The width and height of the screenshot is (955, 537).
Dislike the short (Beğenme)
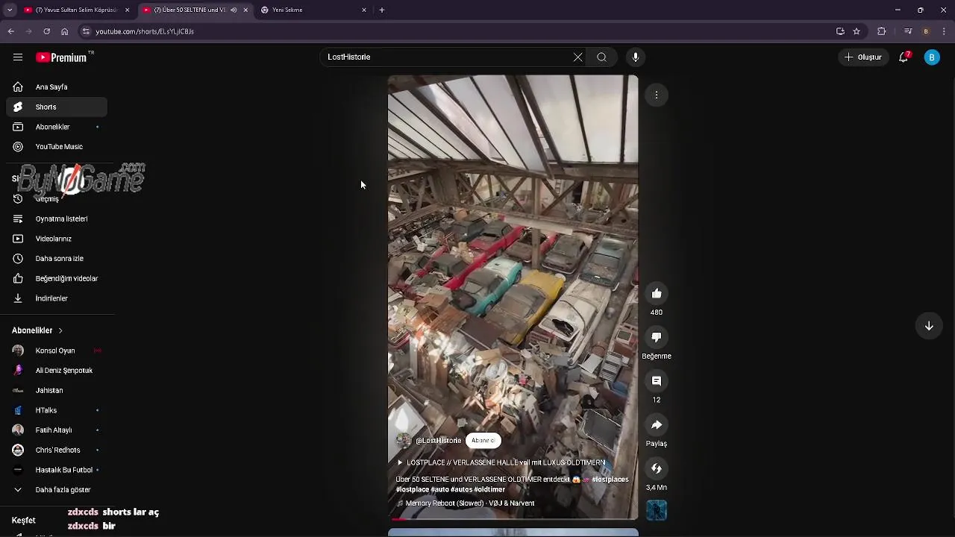click(x=657, y=338)
